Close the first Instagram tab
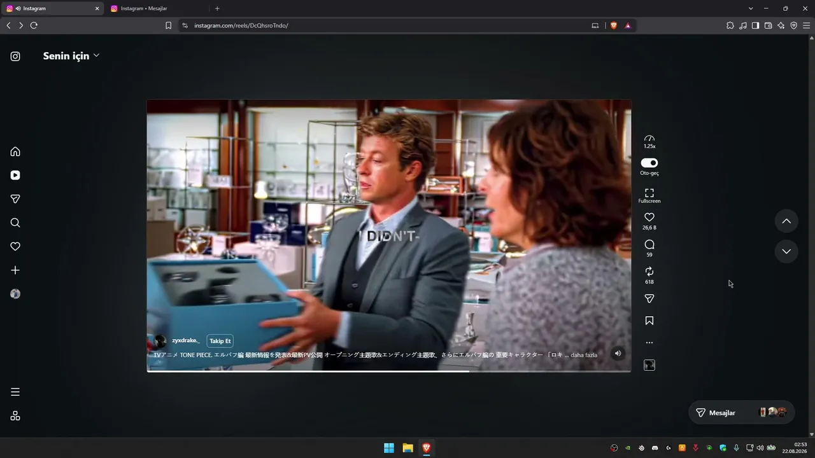Image resolution: width=815 pixels, height=458 pixels. click(x=97, y=9)
